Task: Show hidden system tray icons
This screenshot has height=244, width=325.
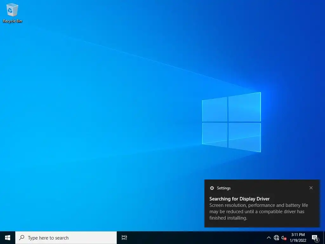Action: tap(269, 238)
